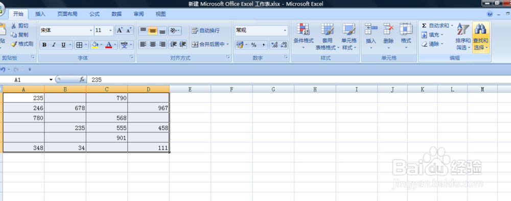511x201 pixels.
Task: Toggle Align Text Right
Action: click(x=162, y=44)
